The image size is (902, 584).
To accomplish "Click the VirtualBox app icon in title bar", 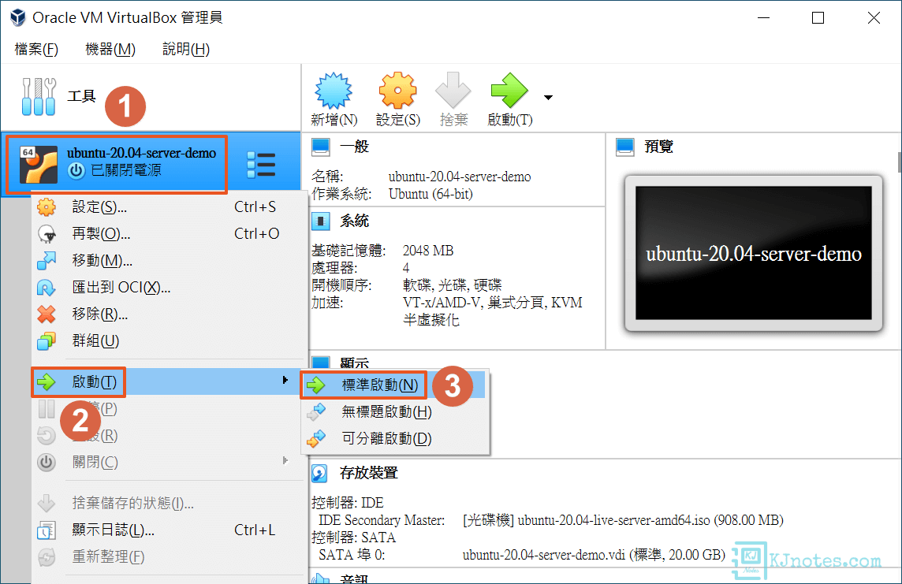I will (18, 17).
